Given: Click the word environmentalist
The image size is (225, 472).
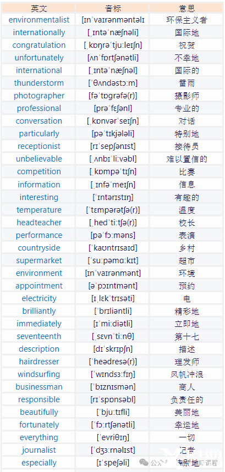Looking at the screenshot, I should point(39,20).
